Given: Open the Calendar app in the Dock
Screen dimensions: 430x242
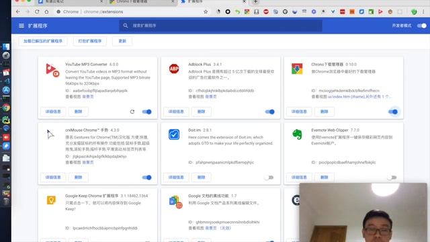Looking at the screenshot, I should point(6,73).
